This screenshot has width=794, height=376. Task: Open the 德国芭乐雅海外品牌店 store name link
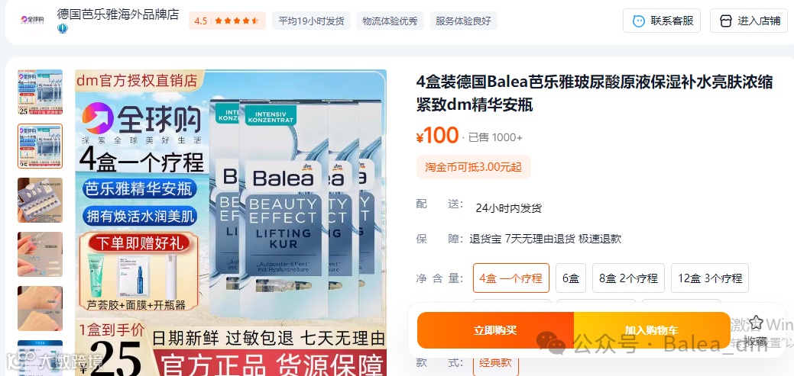click(118, 14)
